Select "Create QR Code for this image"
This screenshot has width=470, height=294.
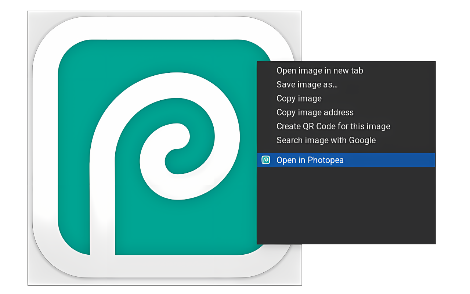(346, 126)
